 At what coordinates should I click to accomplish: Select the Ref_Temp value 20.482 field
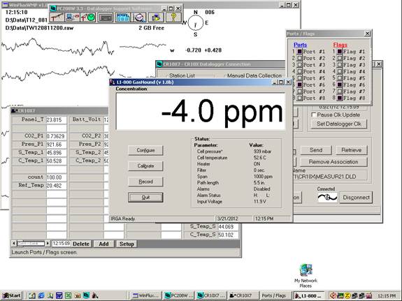click(x=56, y=186)
